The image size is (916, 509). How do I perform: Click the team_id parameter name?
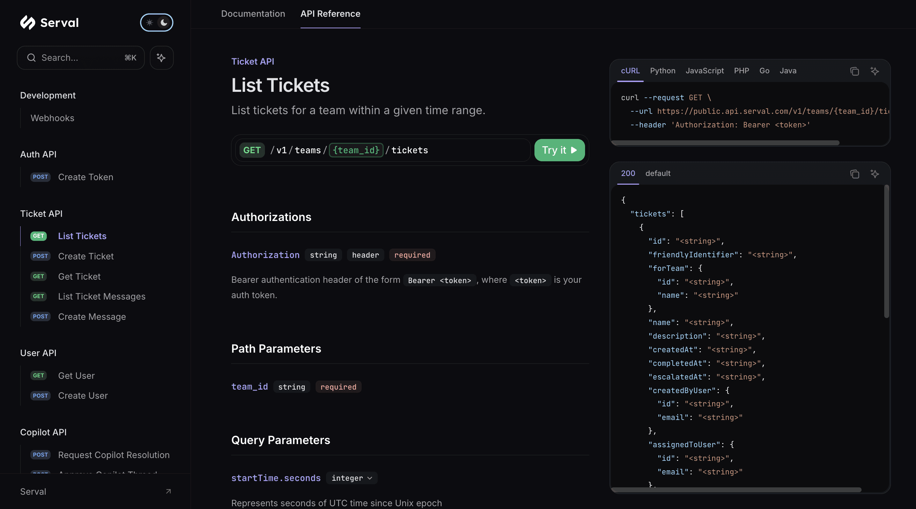(x=249, y=387)
